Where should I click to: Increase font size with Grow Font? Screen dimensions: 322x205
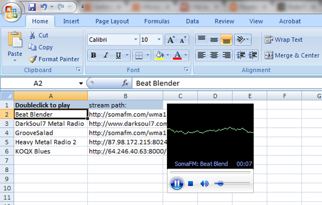(171, 40)
